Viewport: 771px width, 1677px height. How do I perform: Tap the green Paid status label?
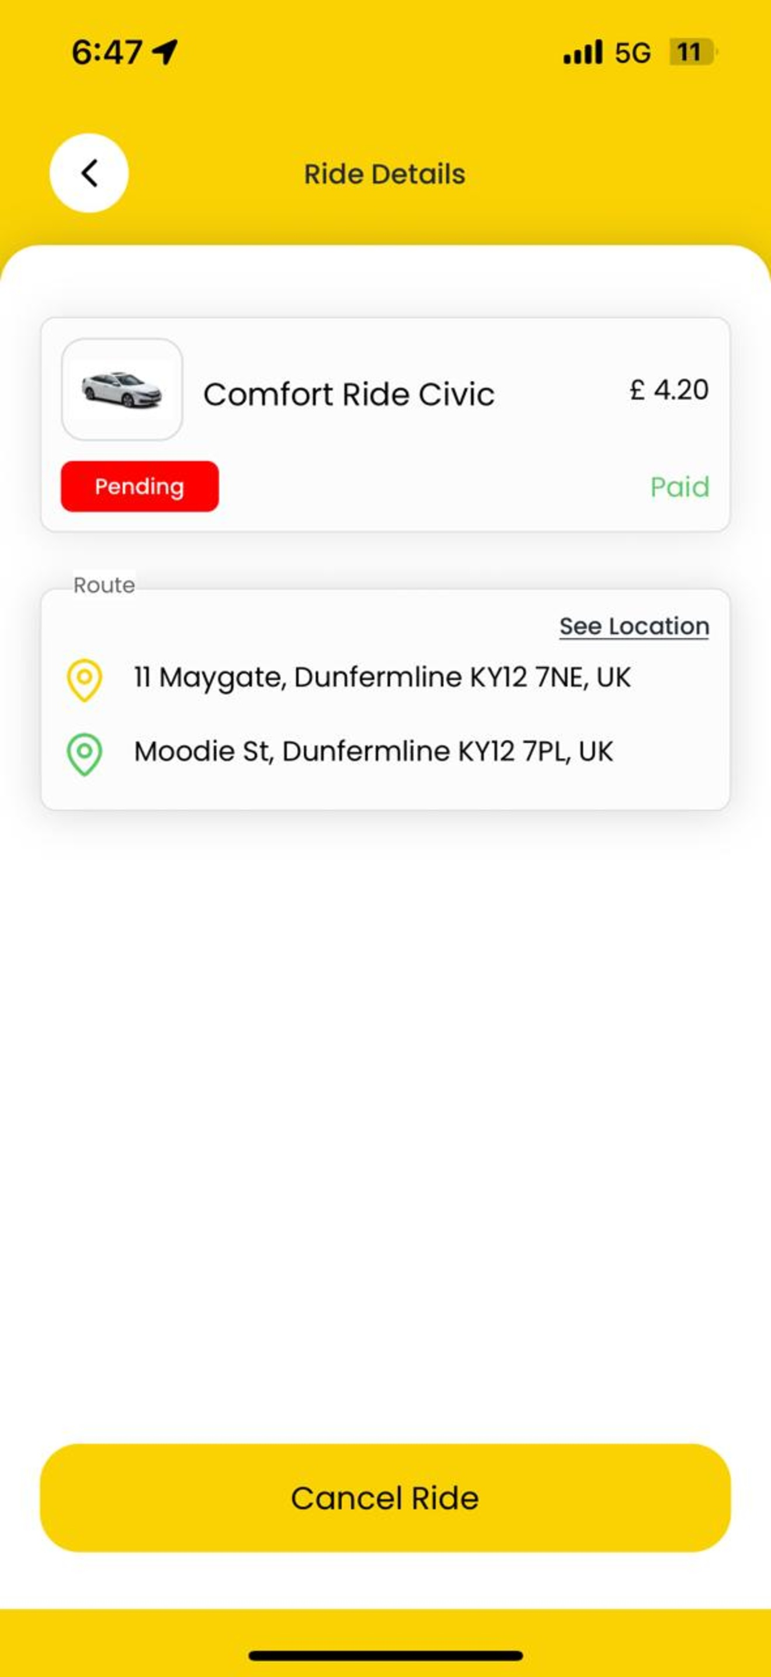680,487
